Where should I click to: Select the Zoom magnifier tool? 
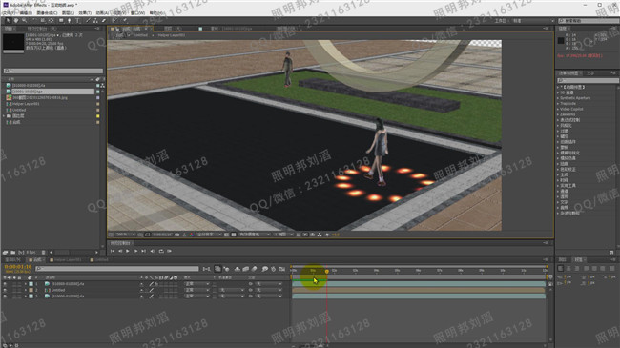(x=25, y=21)
